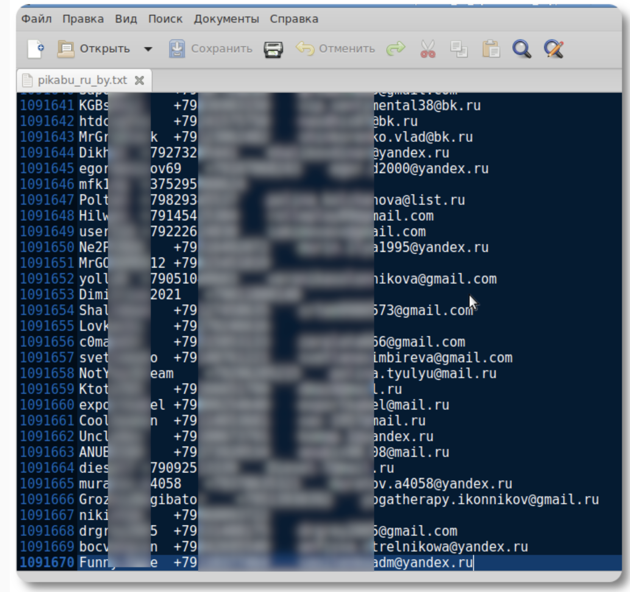Screen dimensions: 630x592
Task: Click line number 1091650
Action: [x=47, y=248]
